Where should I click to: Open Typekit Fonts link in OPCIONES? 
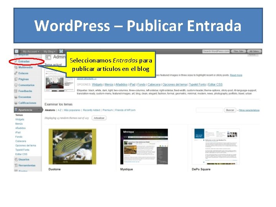point(197,84)
